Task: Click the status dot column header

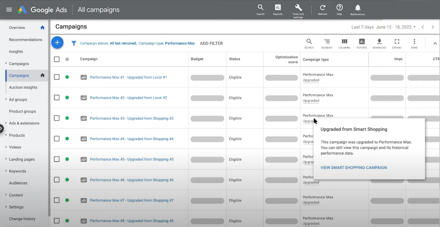Action: 67,59
